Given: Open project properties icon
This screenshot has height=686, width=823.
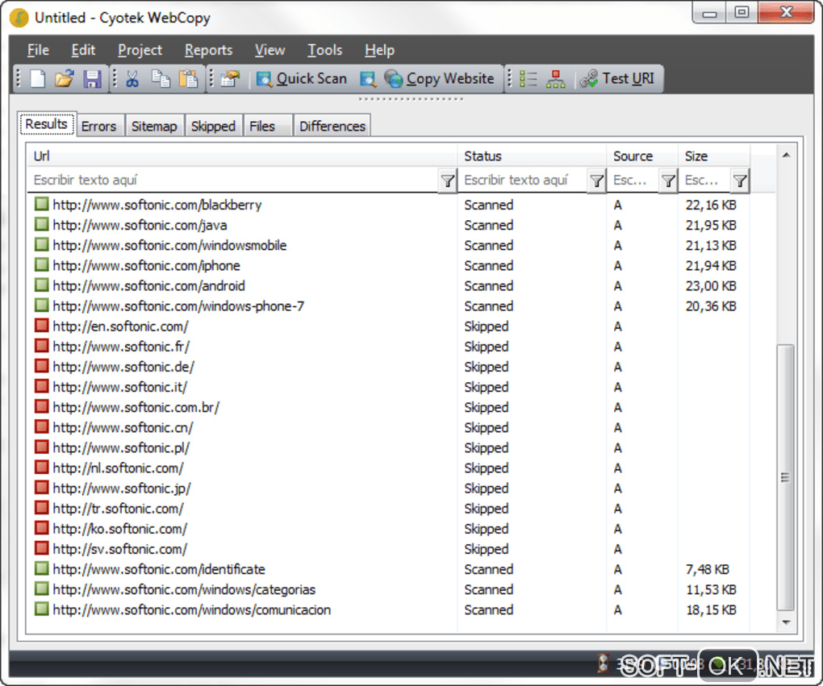Looking at the screenshot, I should pos(230,79).
